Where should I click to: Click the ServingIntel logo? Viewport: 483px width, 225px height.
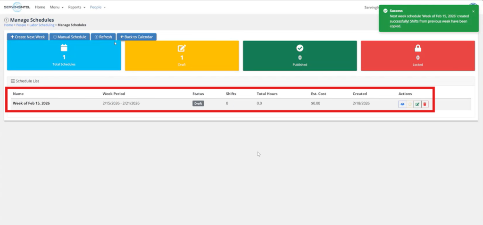pos(16,8)
